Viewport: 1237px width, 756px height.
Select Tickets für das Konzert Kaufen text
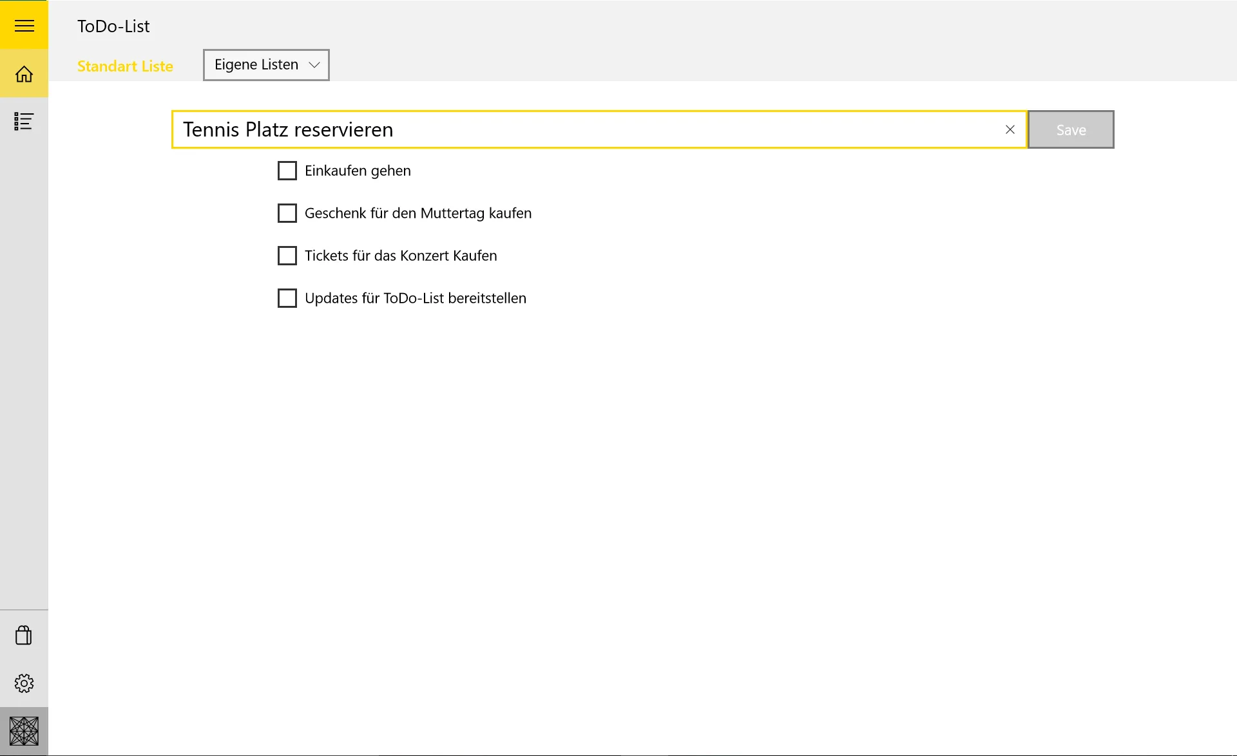click(x=401, y=256)
